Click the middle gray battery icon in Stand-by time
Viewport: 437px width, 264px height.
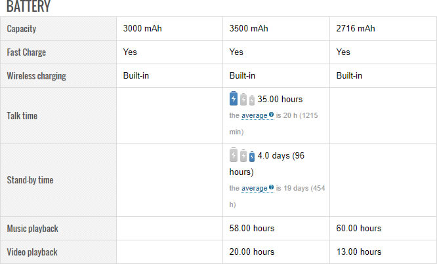[243, 156]
